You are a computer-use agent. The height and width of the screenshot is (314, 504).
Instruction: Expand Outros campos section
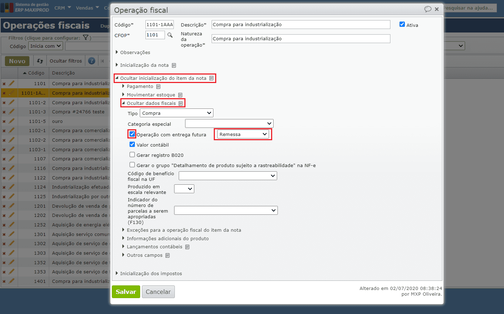[x=142, y=255]
